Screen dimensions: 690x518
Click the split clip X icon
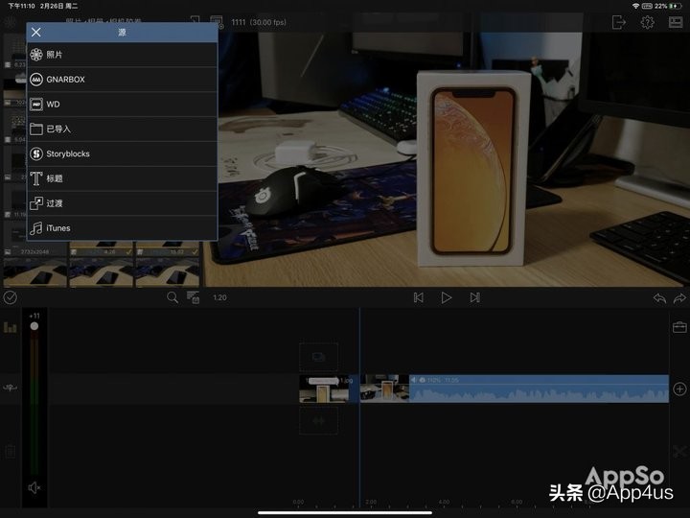679,451
